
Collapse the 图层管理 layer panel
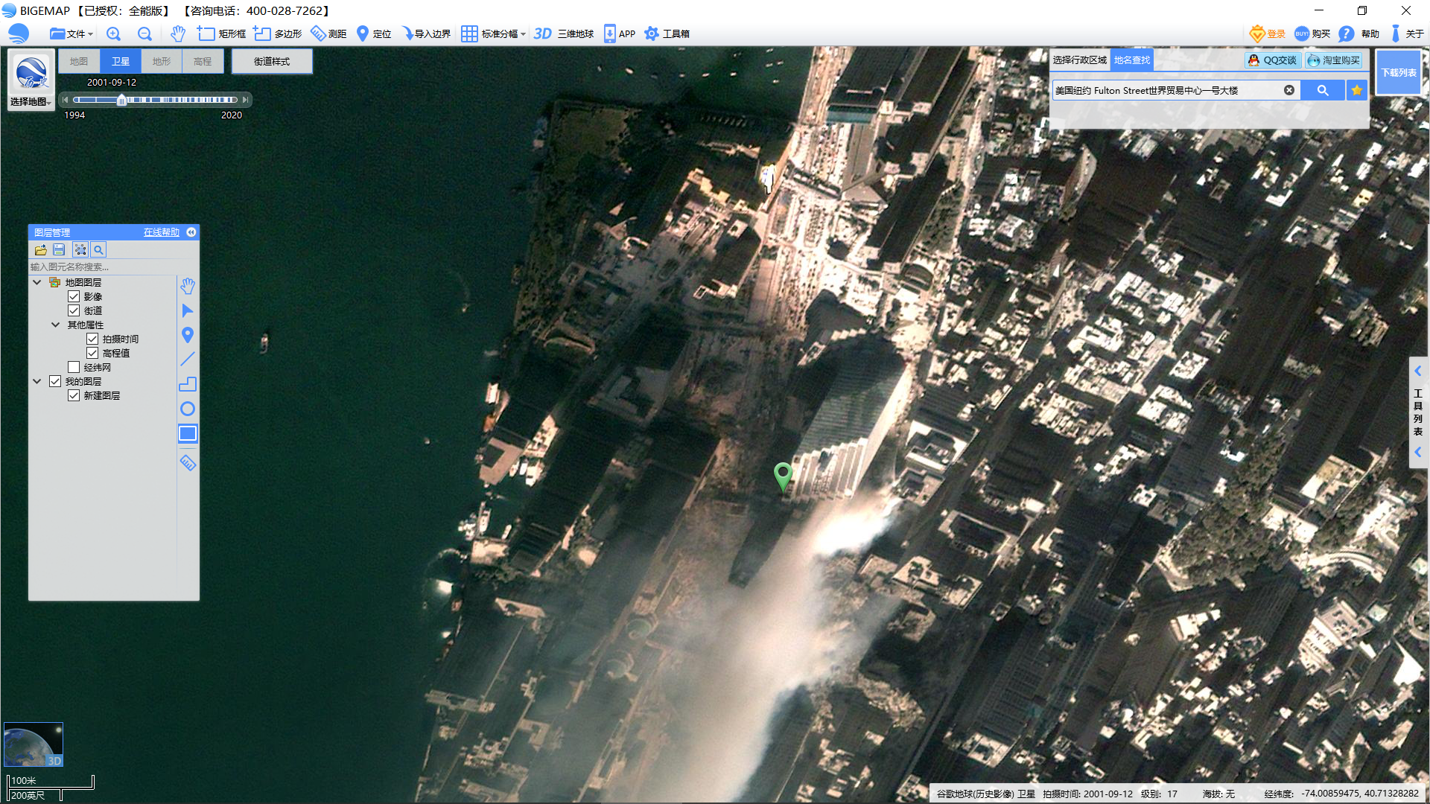191,232
